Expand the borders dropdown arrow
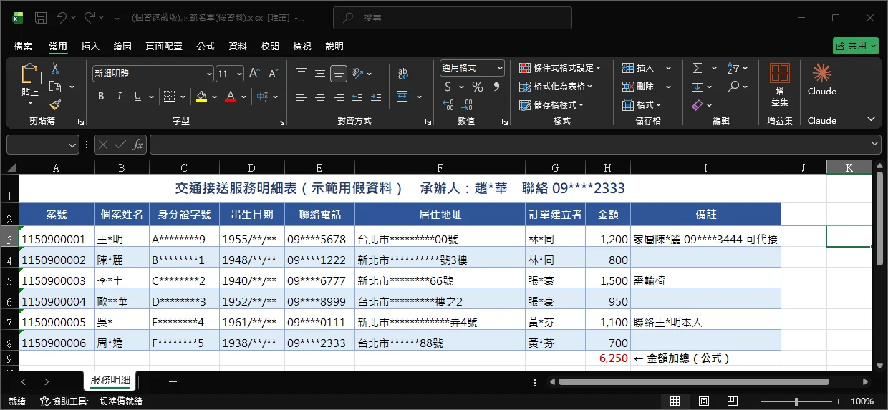888x410 pixels. tap(183, 96)
